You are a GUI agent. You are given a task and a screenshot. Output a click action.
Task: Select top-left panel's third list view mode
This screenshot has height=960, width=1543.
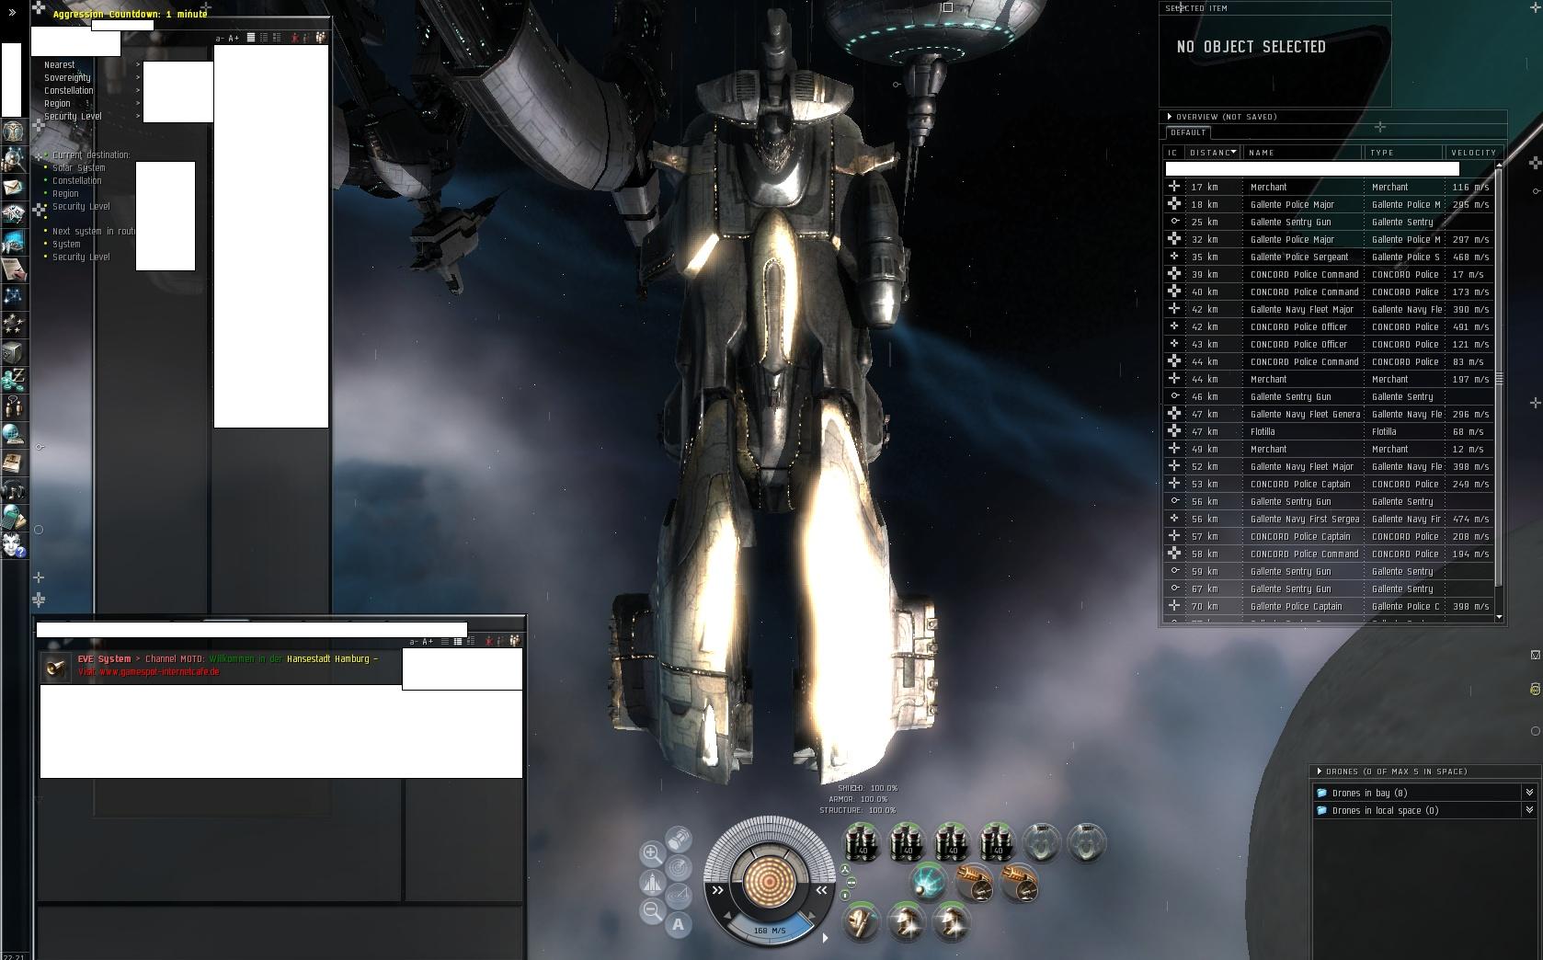(x=276, y=38)
